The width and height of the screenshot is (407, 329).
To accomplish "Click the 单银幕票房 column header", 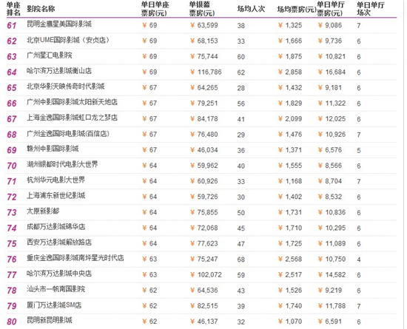I will point(202,9).
